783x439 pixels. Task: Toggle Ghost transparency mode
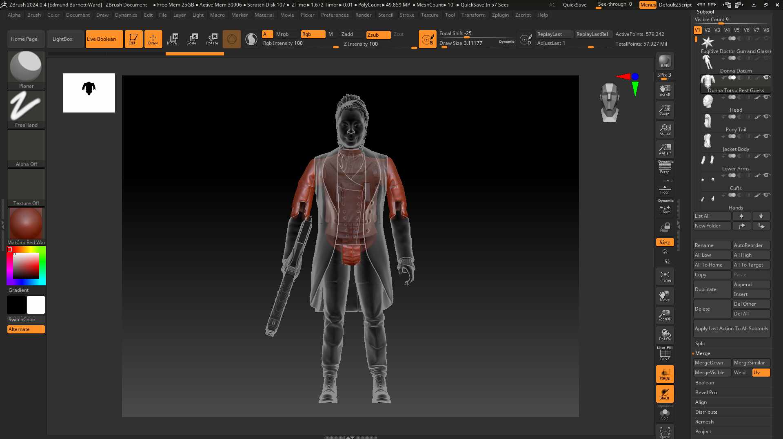[x=665, y=394]
